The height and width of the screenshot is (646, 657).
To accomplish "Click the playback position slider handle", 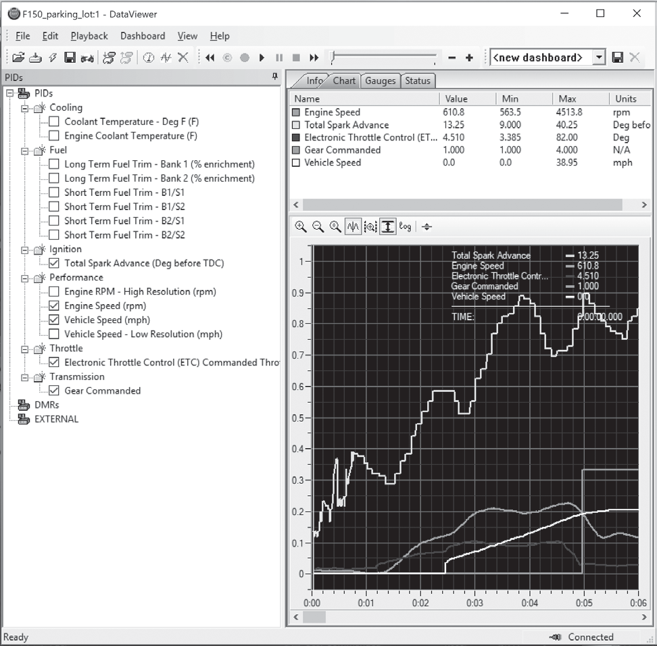I will (333, 57).
